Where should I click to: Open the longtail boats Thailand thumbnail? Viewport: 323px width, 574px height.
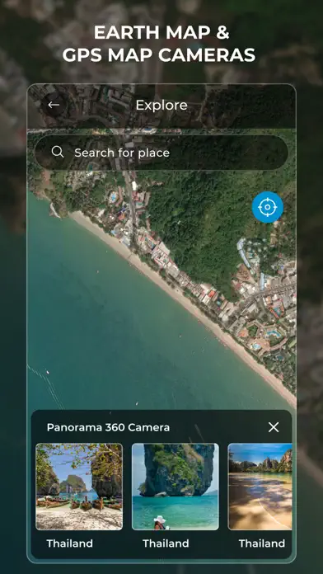79,487
